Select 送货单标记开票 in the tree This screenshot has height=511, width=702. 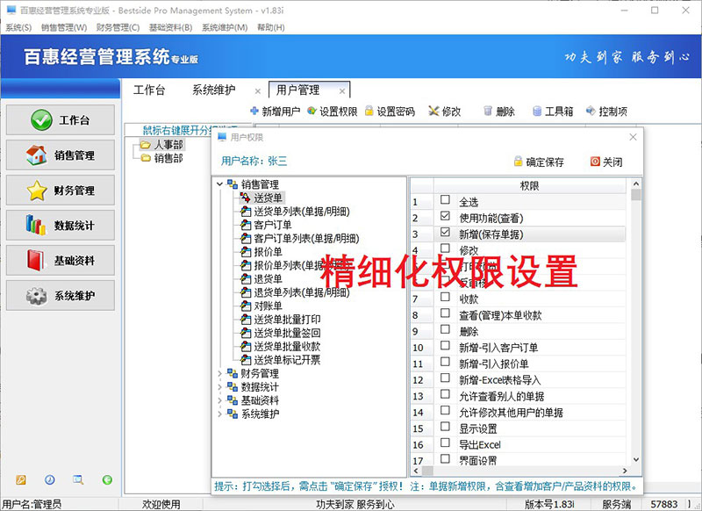[x=287, y=360]
